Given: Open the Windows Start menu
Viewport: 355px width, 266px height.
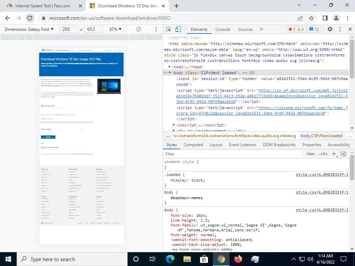Looking at the screenshot, I should 8,259.
